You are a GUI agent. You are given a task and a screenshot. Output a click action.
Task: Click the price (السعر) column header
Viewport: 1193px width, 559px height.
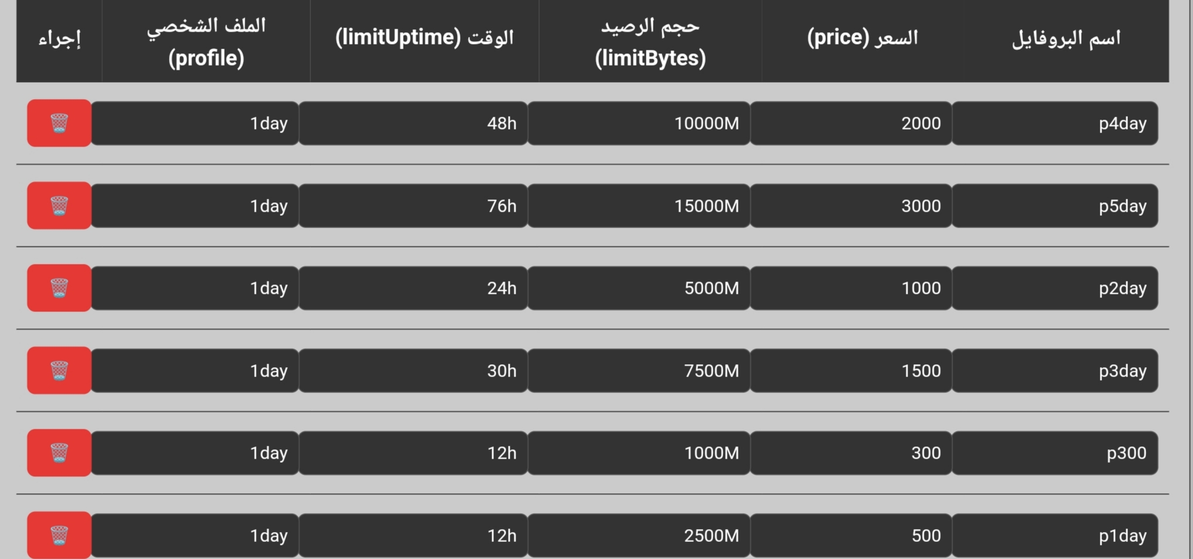tap(862, 38)
